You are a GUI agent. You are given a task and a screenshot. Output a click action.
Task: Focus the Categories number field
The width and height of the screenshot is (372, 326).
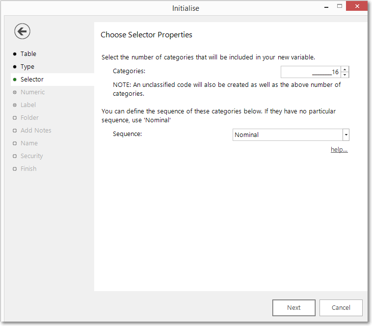click(x=311, y=72)
